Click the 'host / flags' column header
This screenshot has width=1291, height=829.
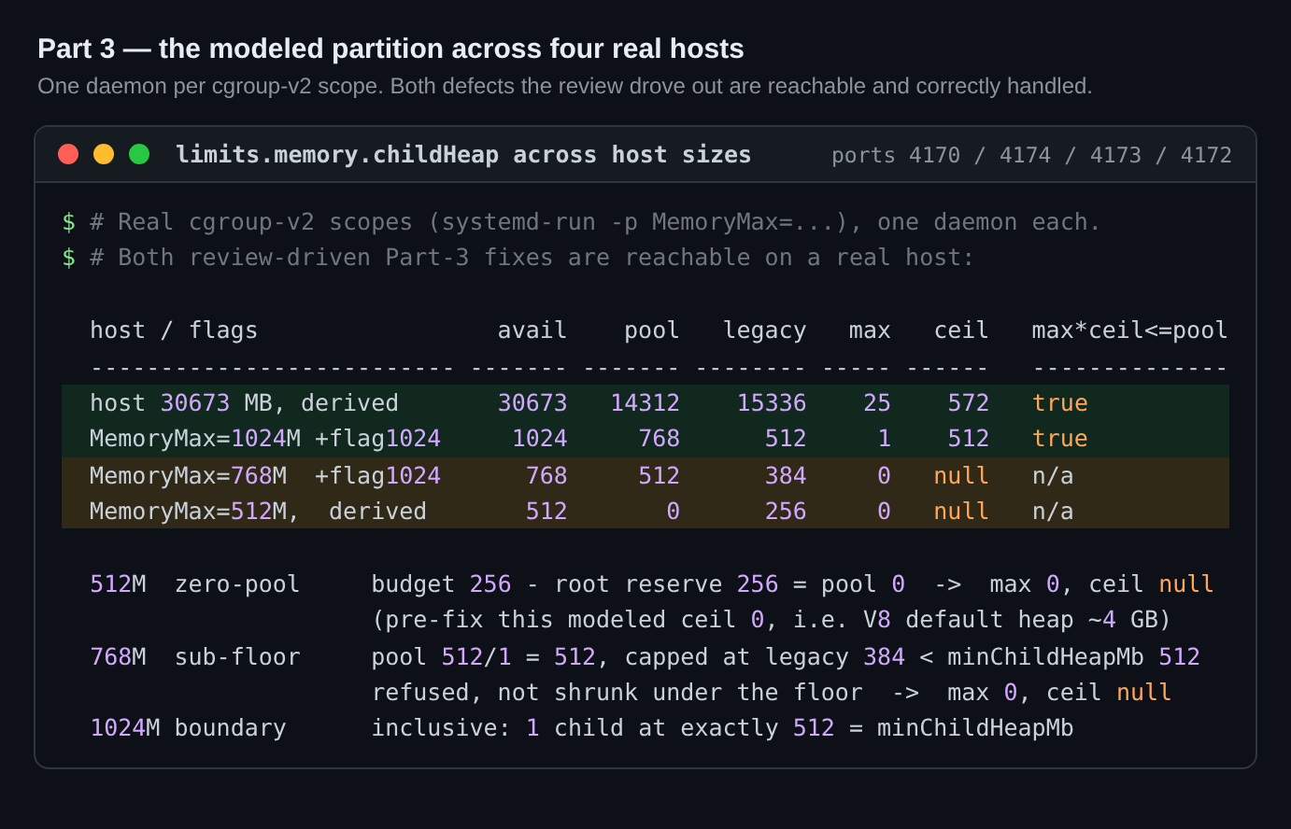174,330
